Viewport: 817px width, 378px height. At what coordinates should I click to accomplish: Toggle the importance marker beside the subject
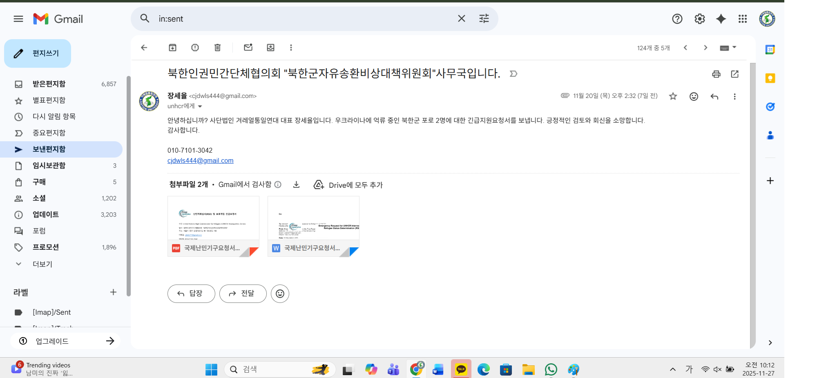(513, 73)
